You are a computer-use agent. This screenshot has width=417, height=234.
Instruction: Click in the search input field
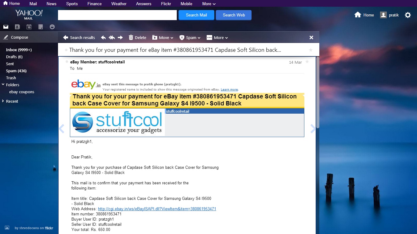point(117,15)
